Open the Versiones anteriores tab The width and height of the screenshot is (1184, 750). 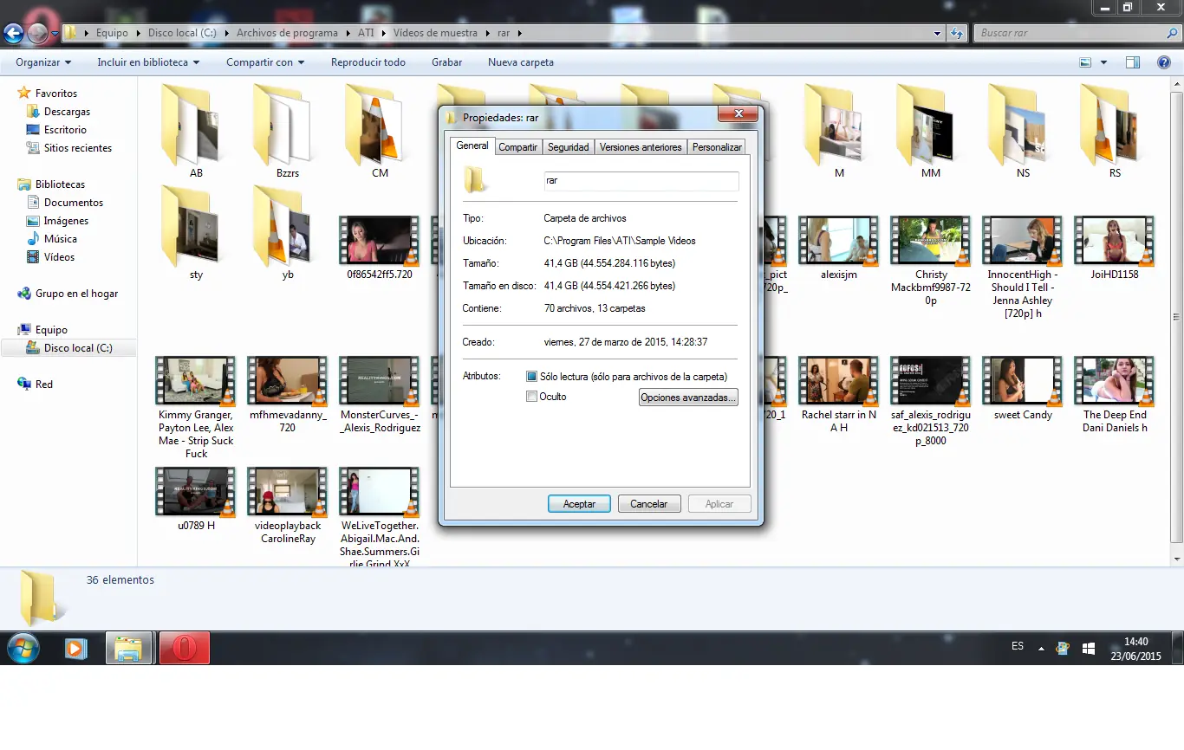pos(641,147)
